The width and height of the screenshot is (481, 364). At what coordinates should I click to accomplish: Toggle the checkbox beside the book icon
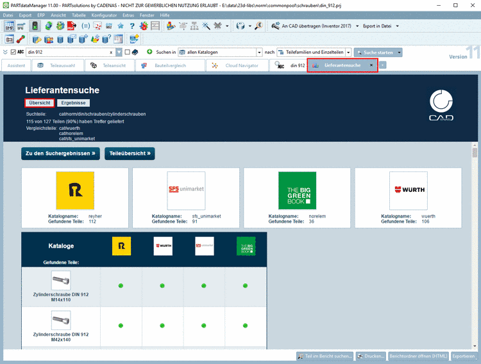click(x=128, y=52)
